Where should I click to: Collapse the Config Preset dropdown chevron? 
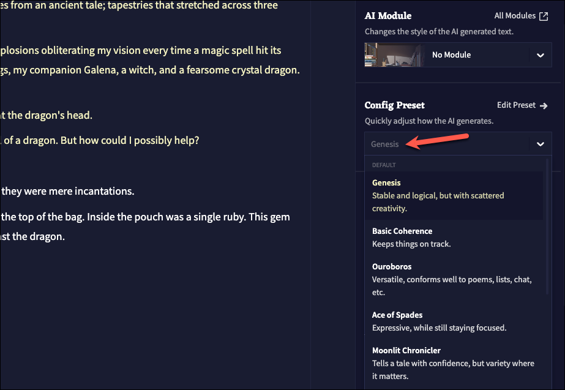[540, 144]
